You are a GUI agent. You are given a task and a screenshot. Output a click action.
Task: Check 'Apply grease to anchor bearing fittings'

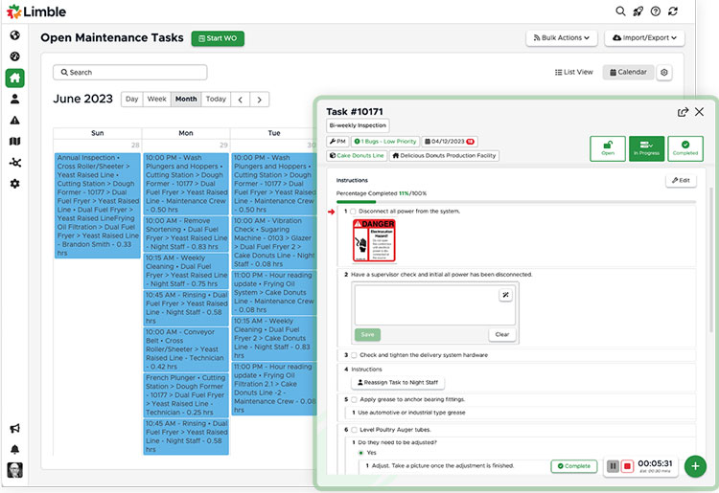pyautogui.click(x=353, y=399)
